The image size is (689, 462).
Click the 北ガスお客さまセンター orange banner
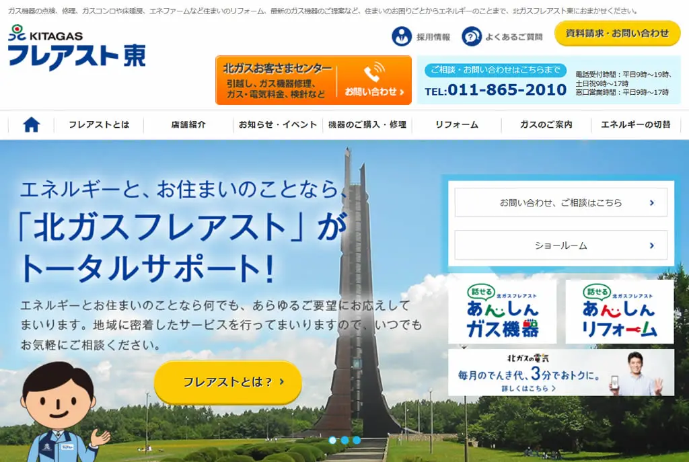coord(314,80)
